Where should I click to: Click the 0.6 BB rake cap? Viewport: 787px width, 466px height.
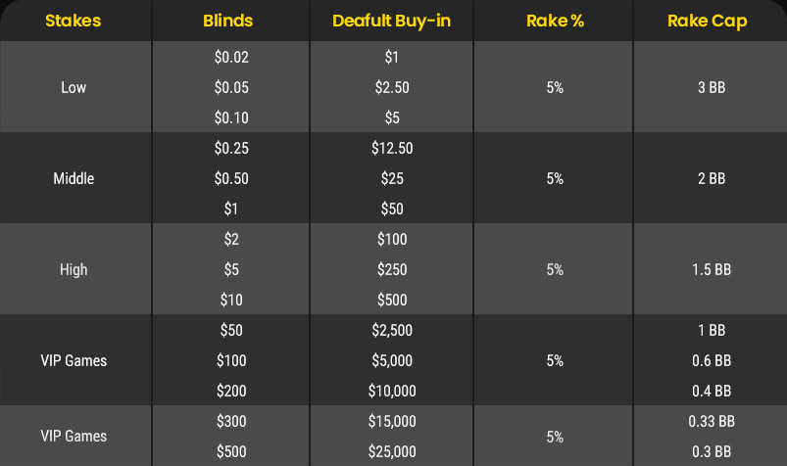712,360
